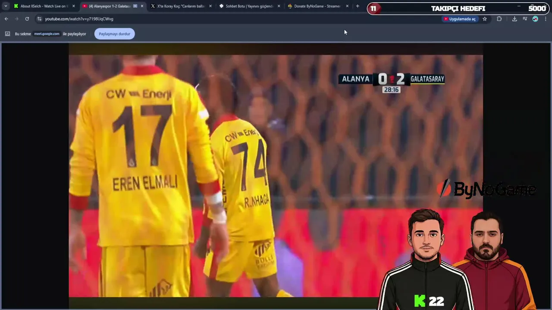Click the meet.google.com link in sharing bar
This screenshot has height=310, width=552.
pyautogui.click(x=47, y=34)
